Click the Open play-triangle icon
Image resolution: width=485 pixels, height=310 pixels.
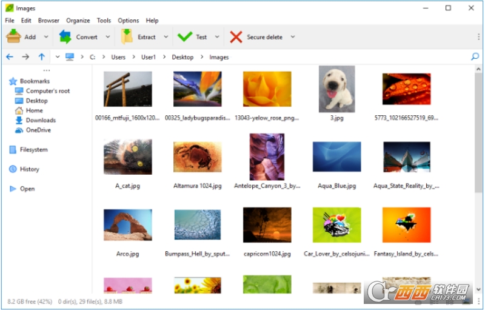click(13, 189)
